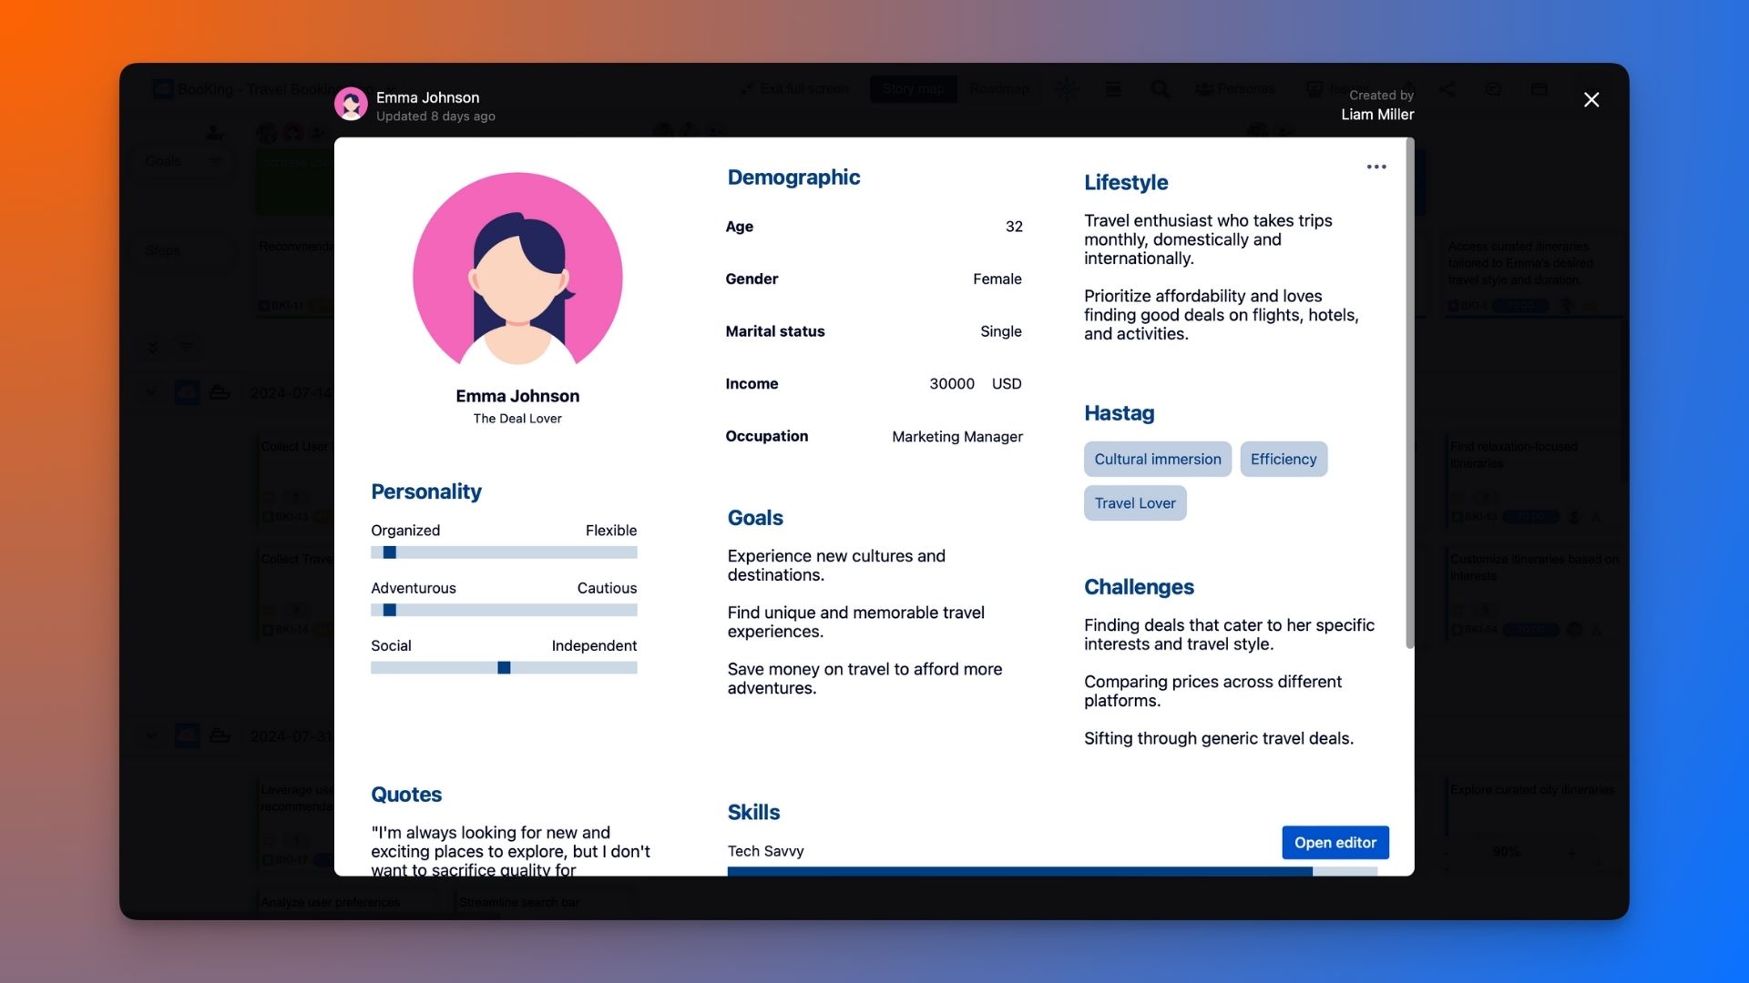Click the Open editor button
The width and height of the screenshot is (1749, 983).
click(1335, 842)
